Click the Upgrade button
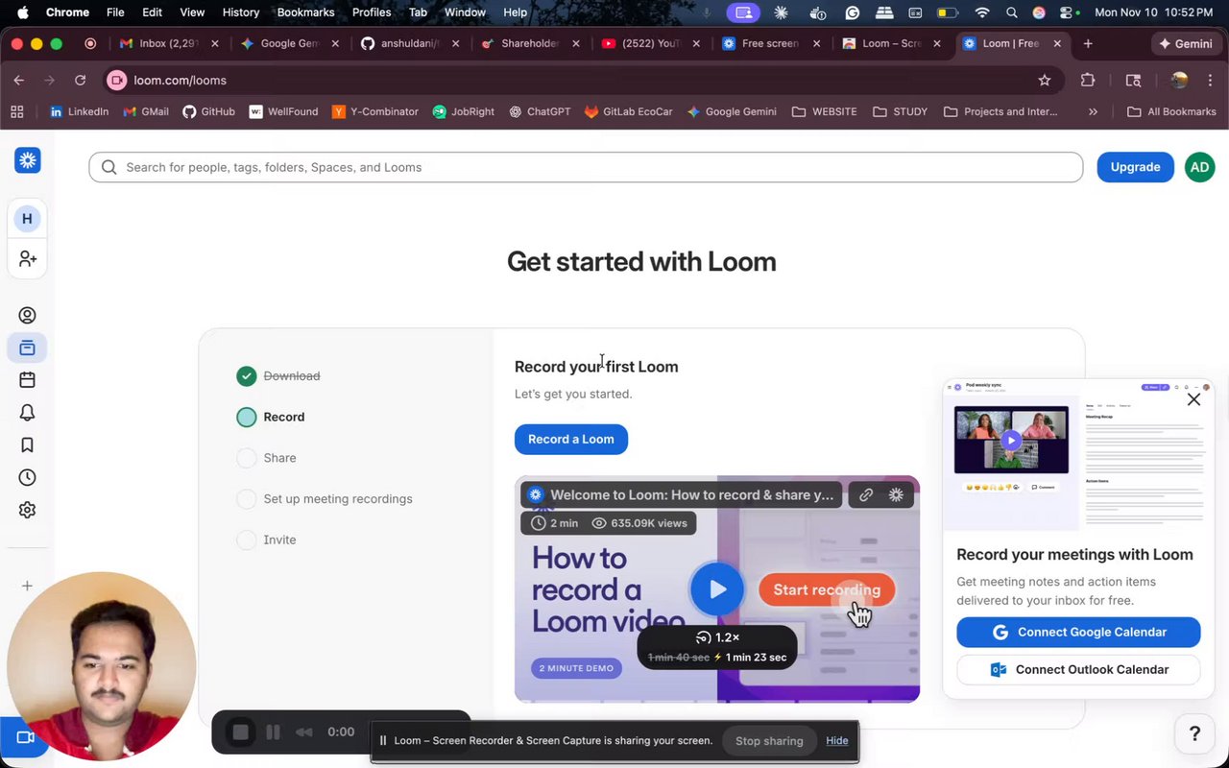This screenshot has height=768, width=1229. coord(1135,167)
